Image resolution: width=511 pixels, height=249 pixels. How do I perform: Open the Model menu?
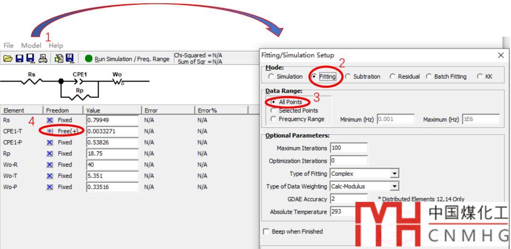click(31, 45)
